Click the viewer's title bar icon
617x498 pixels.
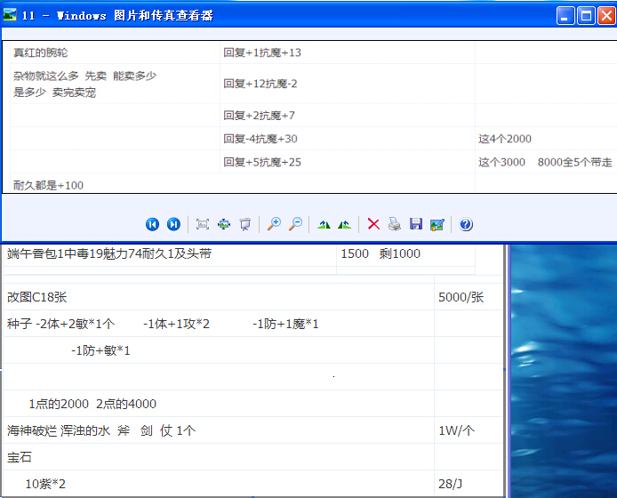tap(12, 15)
